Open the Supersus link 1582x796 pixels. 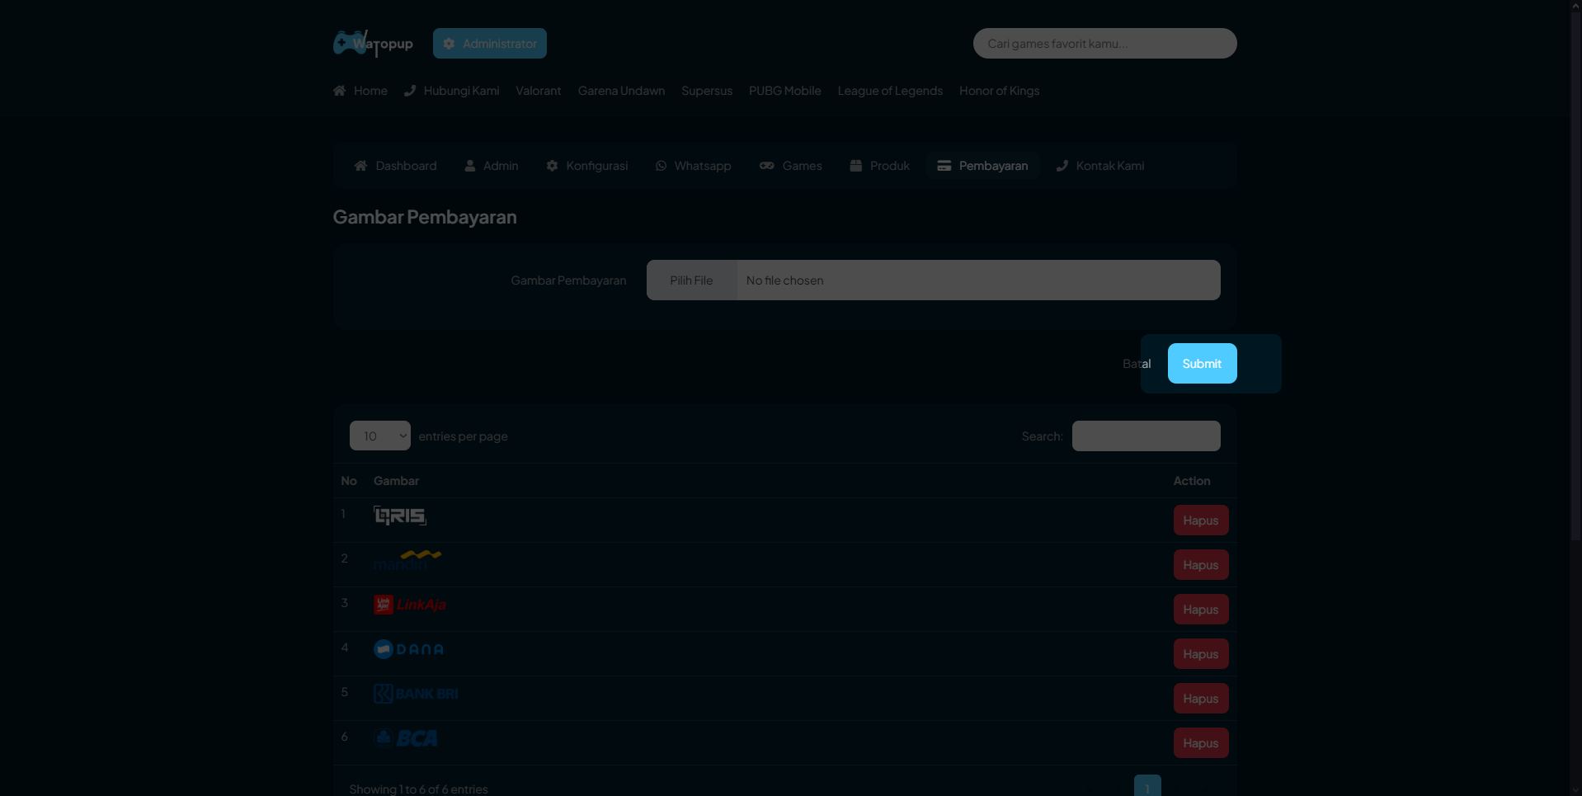[707, 91]
